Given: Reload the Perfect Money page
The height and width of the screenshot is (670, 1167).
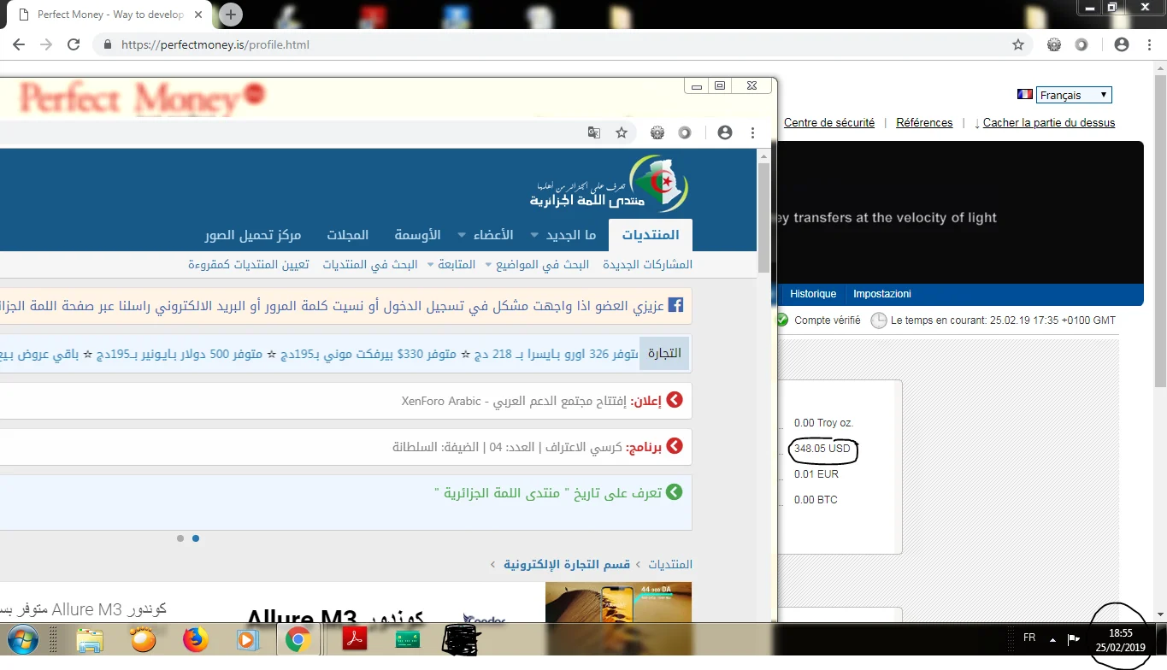Looking at the screenshot, I should point(74,44).
